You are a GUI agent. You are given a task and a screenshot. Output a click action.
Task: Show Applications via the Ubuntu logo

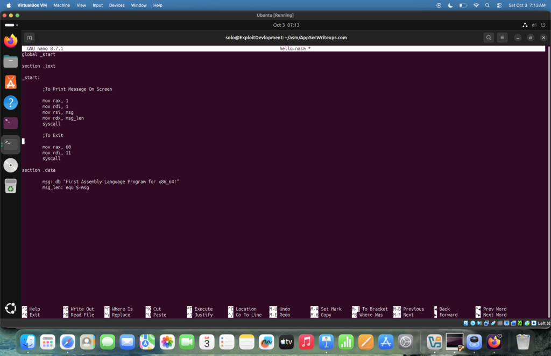point(11,308)
